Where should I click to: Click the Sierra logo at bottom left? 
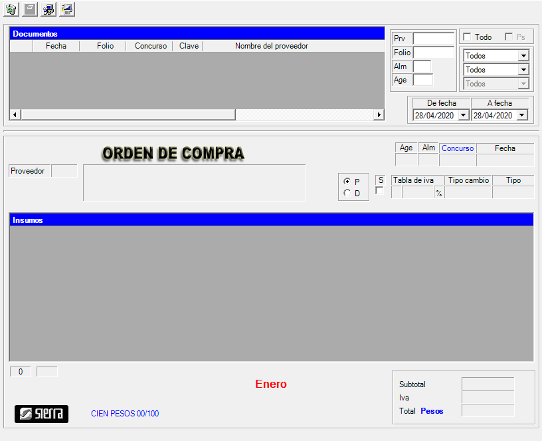(x=41, y=414)
